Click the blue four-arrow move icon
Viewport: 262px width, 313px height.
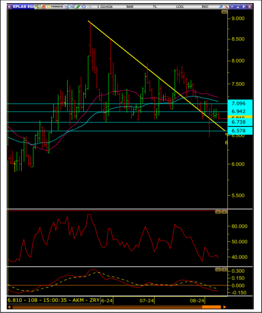(x=84, y=7)
